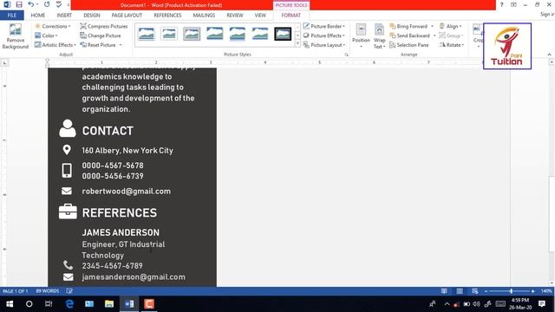This screenshot has width=555, height=312.
Task: Switch to the HOME tab
Action: (38, 16)
